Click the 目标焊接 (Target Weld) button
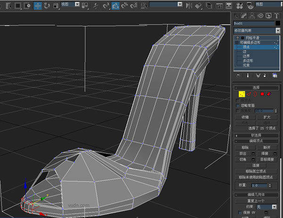Screen dimensions: 283x218 (267, 159)
